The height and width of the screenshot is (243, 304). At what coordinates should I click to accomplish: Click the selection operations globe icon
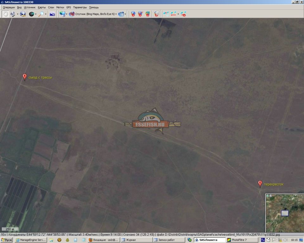tap(13, 14)
